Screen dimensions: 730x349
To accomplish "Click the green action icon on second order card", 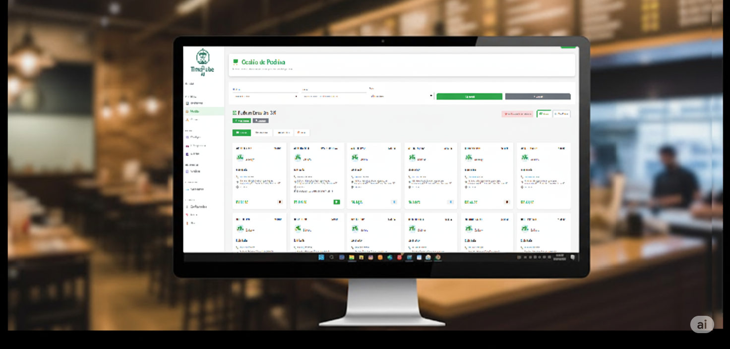I will [x=337, y=202].
